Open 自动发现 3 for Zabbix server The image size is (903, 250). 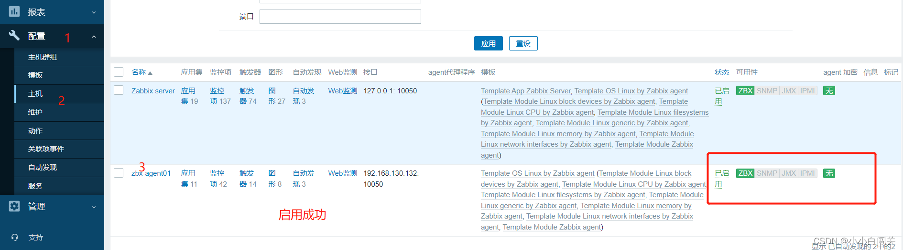point(304,96)
